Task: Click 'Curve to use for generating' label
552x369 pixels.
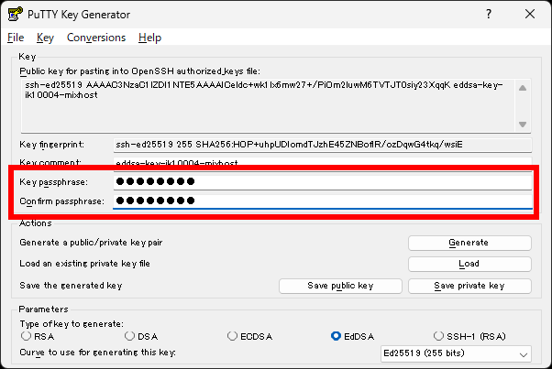Action: (x=97, y=353)
